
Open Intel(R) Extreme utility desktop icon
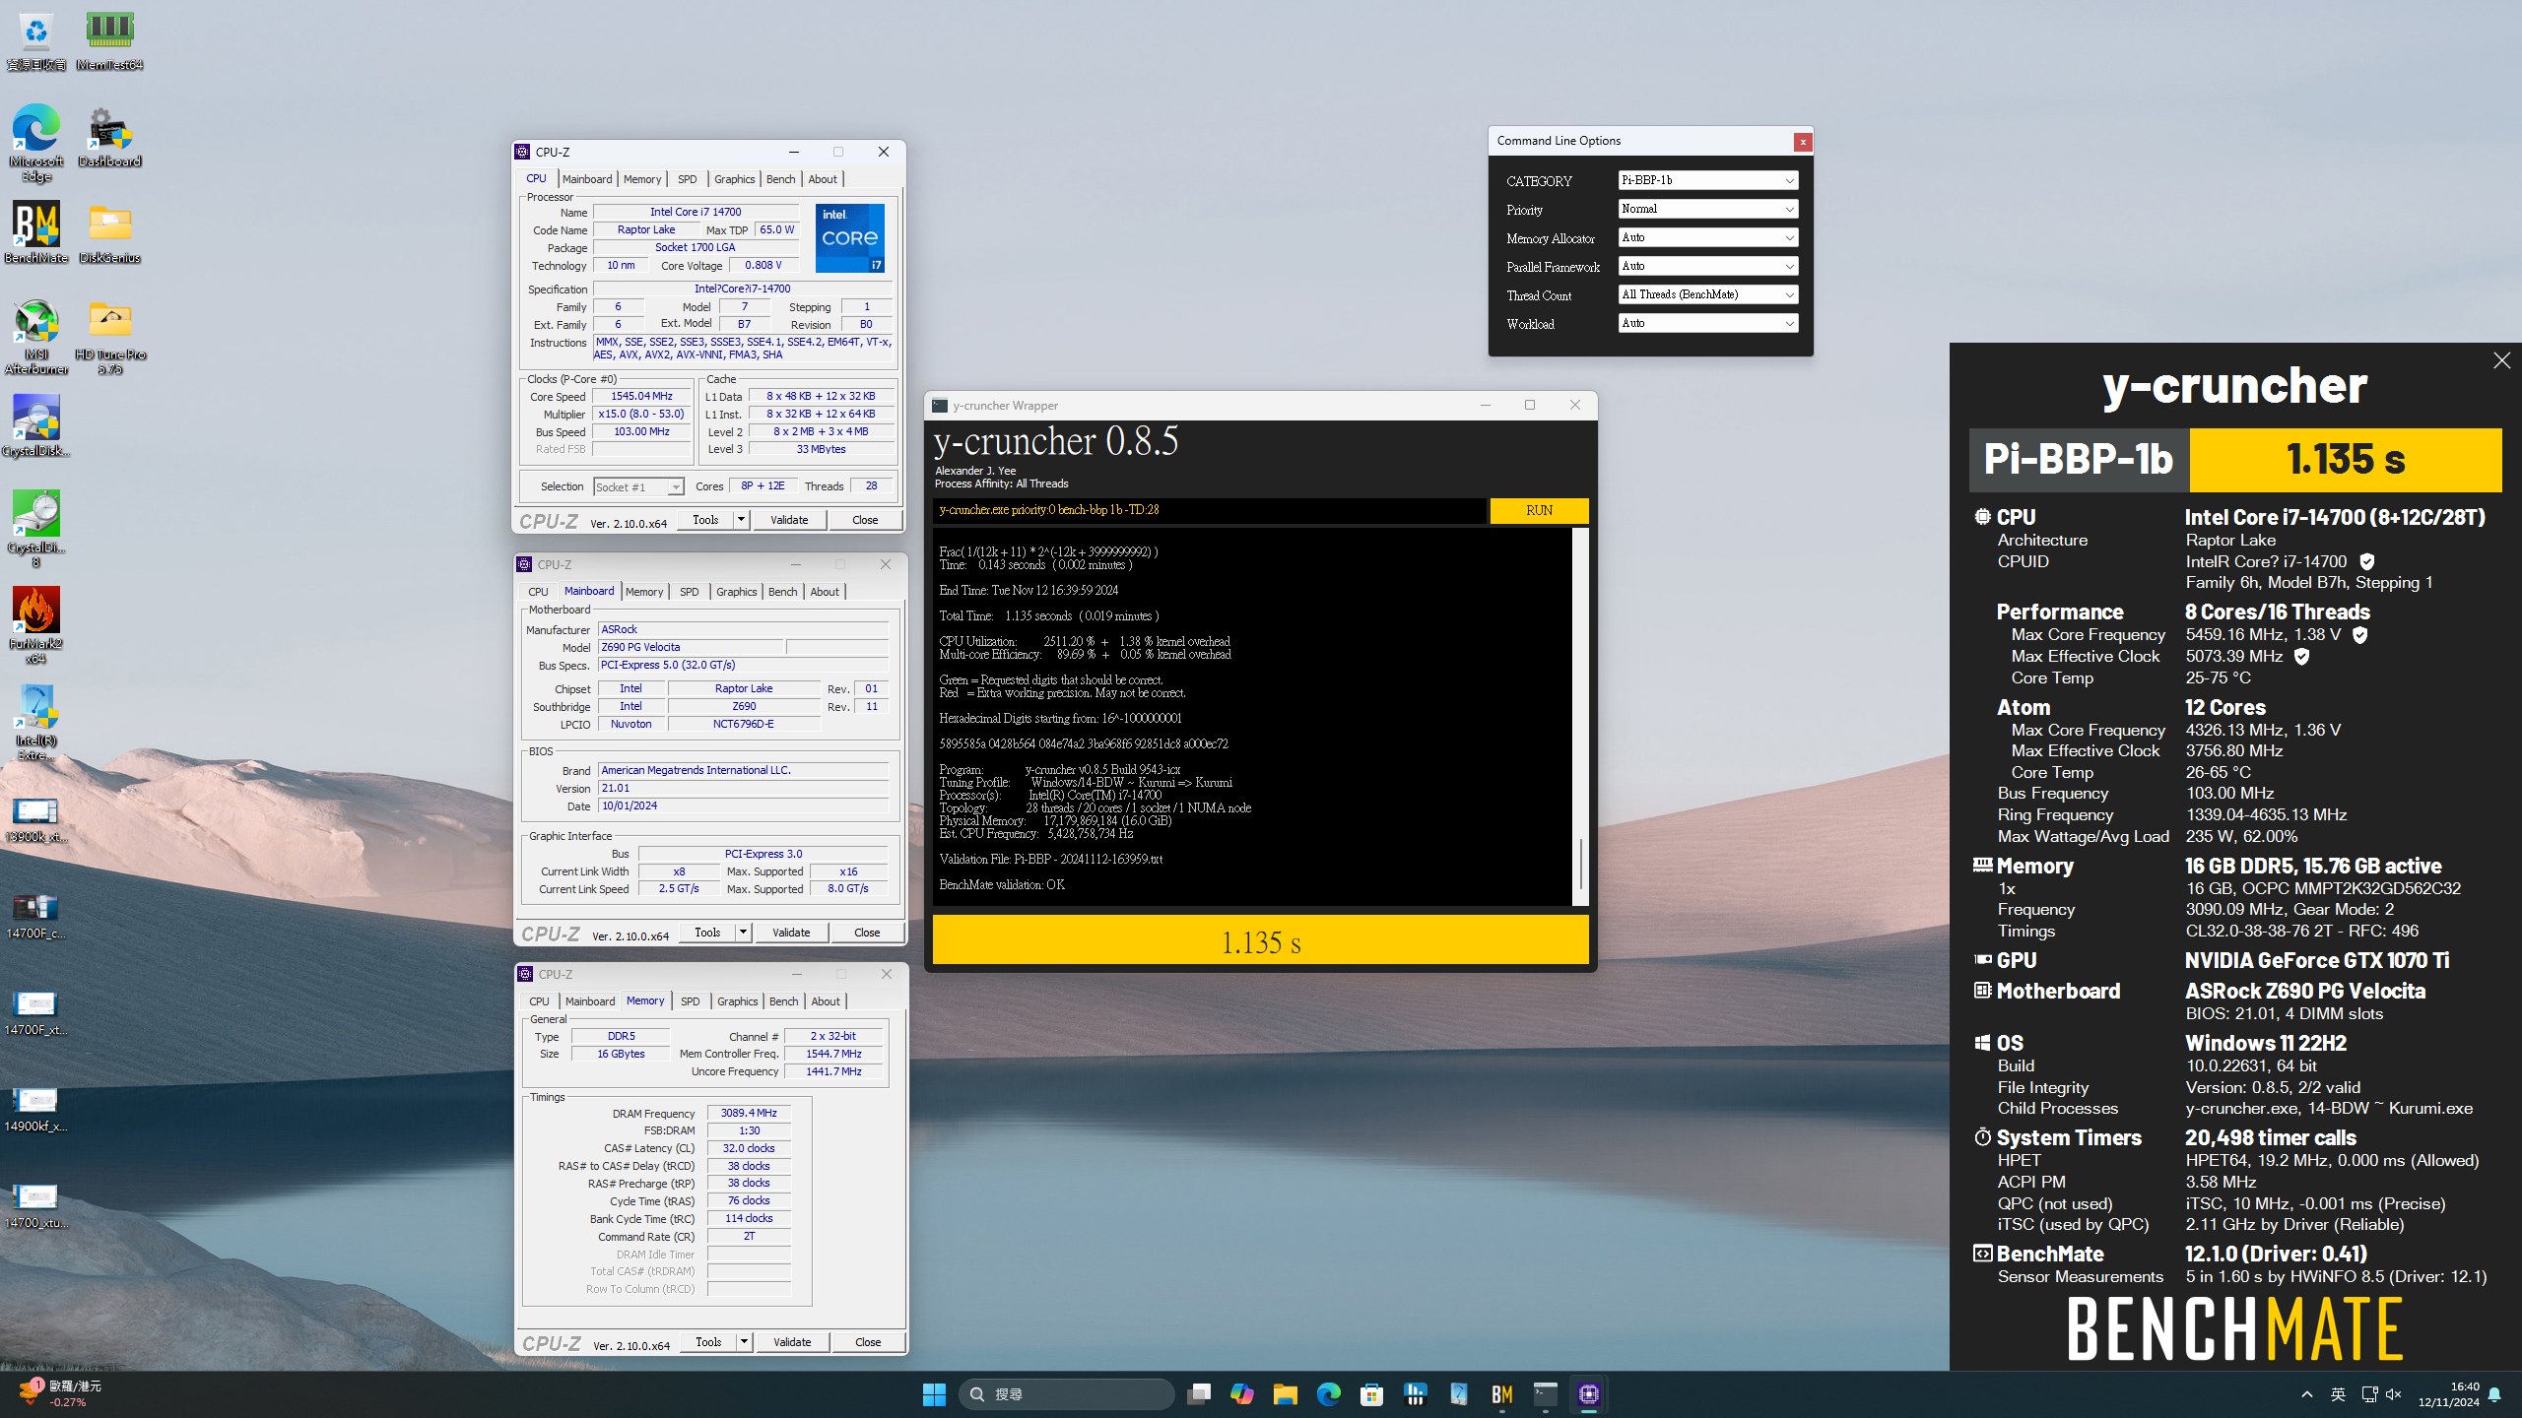click(x=36, y=722)
